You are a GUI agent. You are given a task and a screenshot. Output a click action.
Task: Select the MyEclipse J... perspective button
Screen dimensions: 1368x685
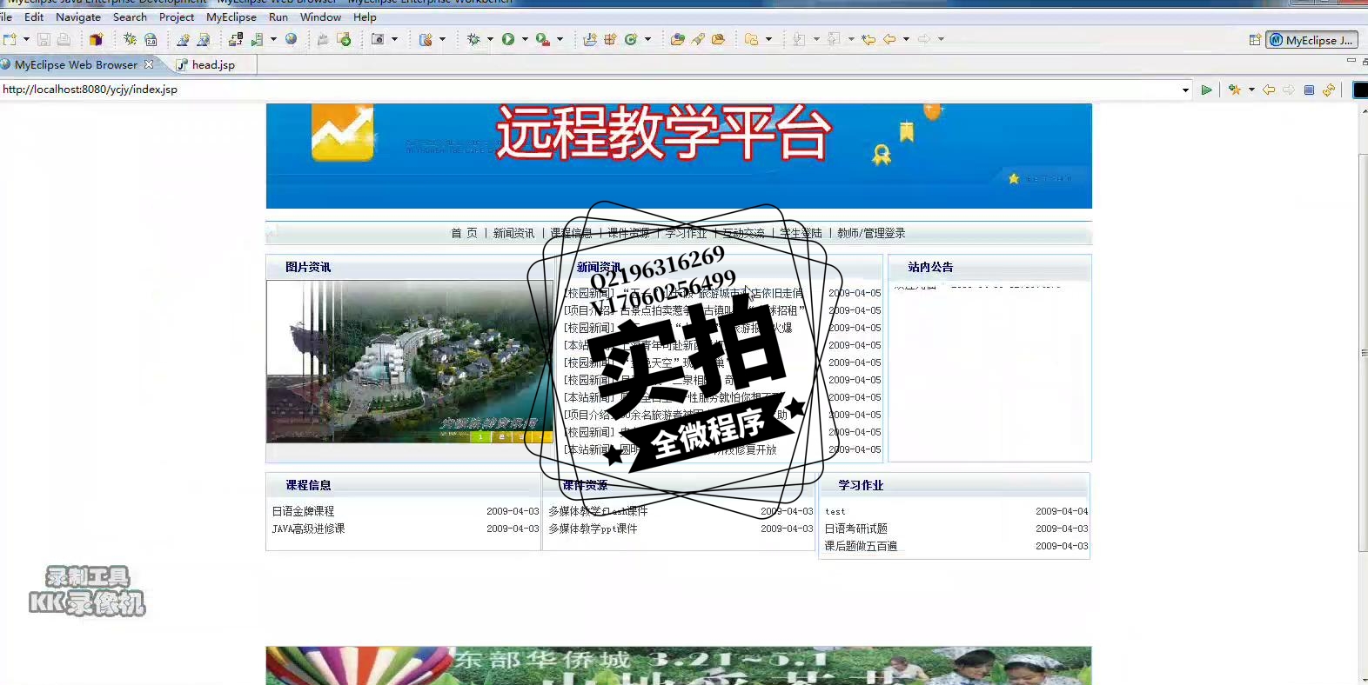pos(1311,40)
